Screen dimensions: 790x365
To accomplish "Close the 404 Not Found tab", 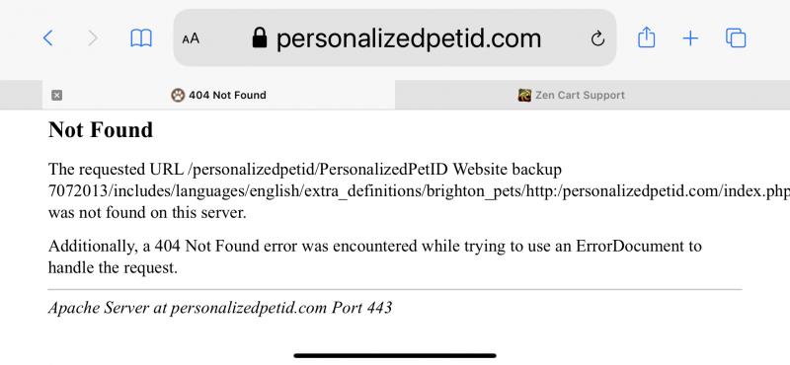I will 57,95.
